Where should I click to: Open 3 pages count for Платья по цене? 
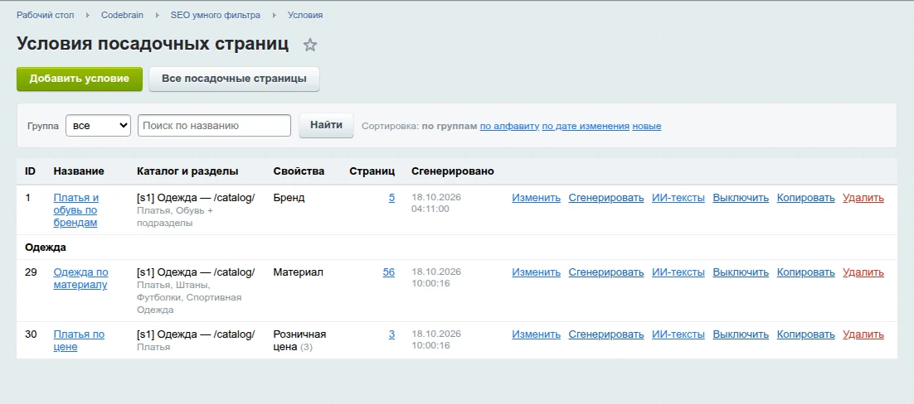pyautogui.click(x=391, y=334)
